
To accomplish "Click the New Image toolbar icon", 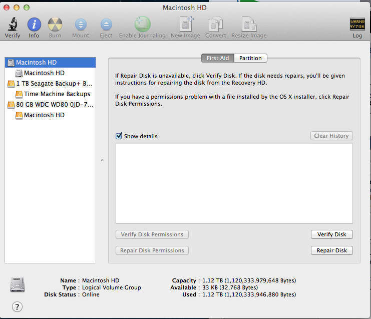I will coord(186,24).
